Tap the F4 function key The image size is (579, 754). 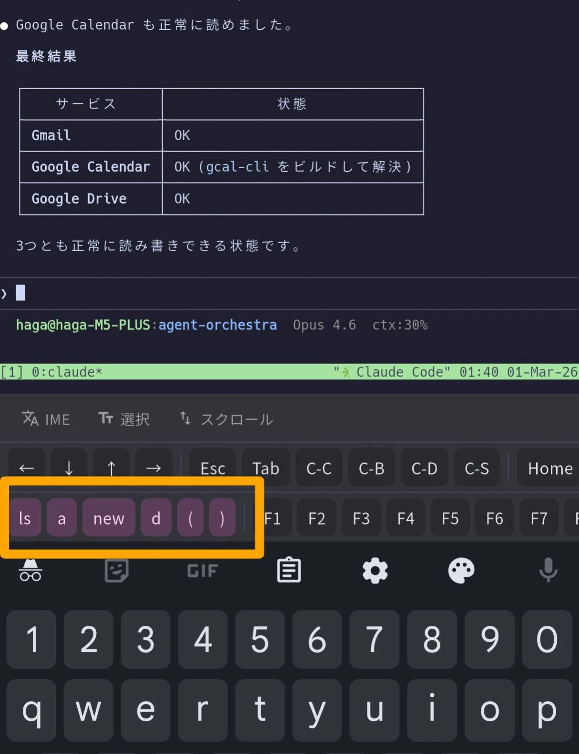click(x=406, y=518)
